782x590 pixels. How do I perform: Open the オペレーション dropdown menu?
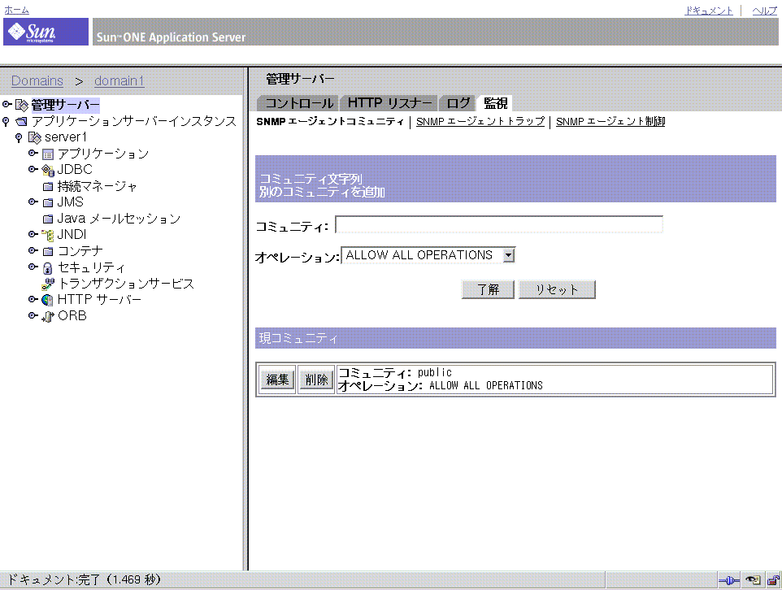click(x=508, y=254)
